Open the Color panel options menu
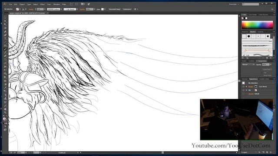Screen dimensions: 278x156 (274, 15)
